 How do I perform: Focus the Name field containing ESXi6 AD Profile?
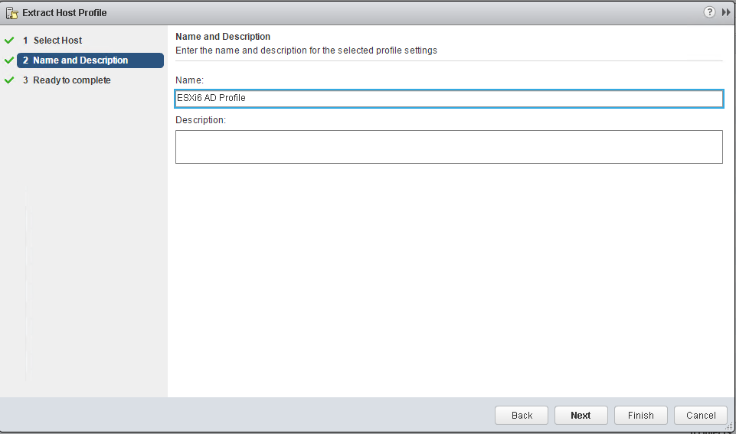point(449,98)
